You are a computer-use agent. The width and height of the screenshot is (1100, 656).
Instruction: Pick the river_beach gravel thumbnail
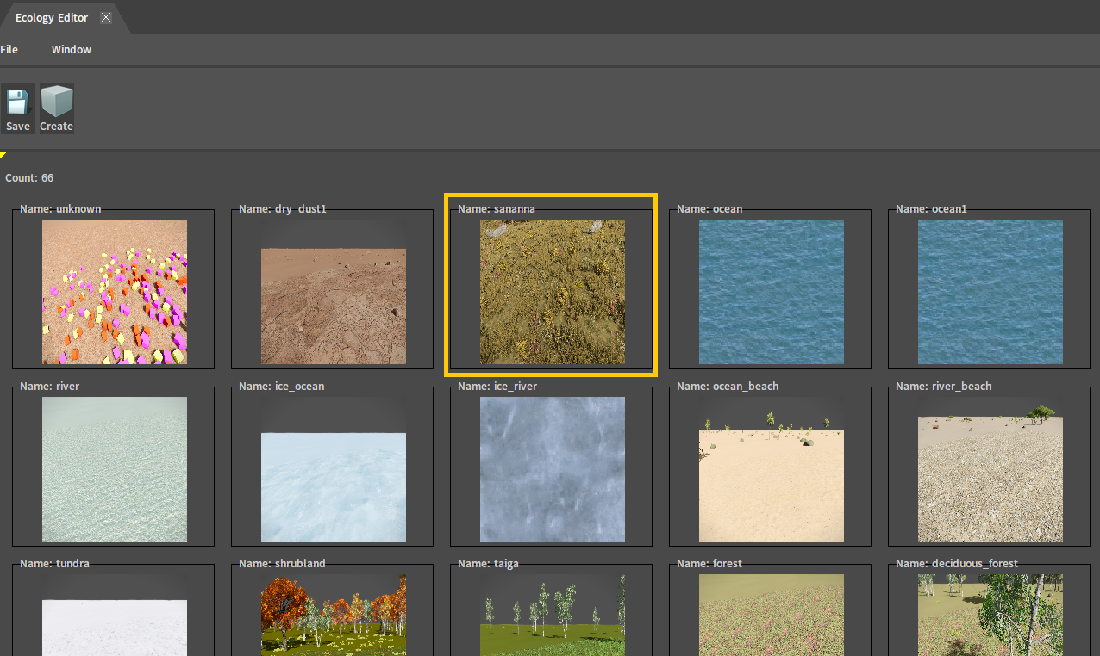tap(991, 478)
